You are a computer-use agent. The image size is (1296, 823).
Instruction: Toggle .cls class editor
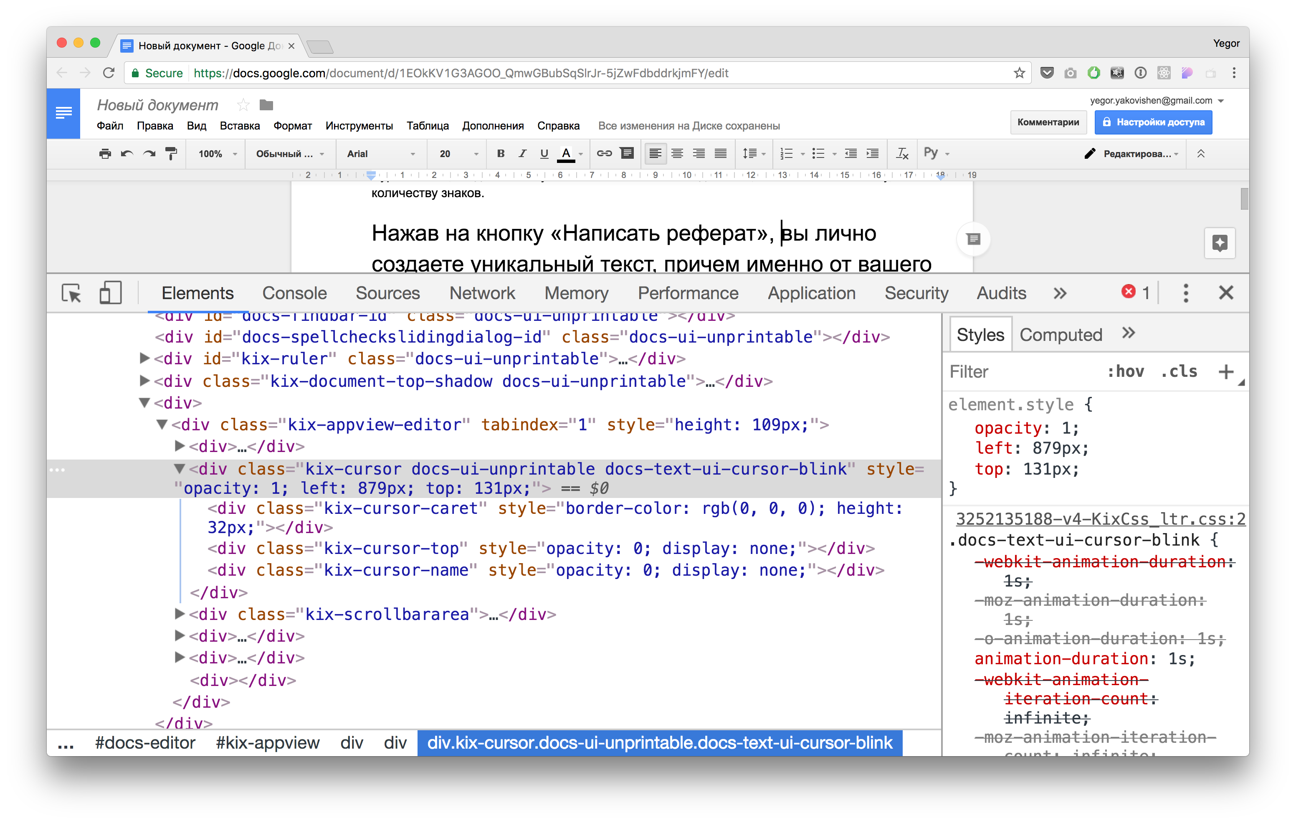(x=1179, y=372)
